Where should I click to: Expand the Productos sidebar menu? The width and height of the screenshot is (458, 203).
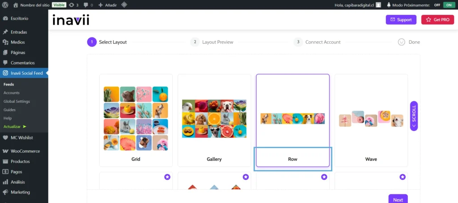click(20, 161)
